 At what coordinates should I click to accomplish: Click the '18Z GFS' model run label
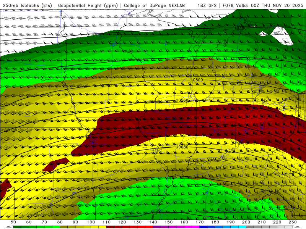point(207,5)
